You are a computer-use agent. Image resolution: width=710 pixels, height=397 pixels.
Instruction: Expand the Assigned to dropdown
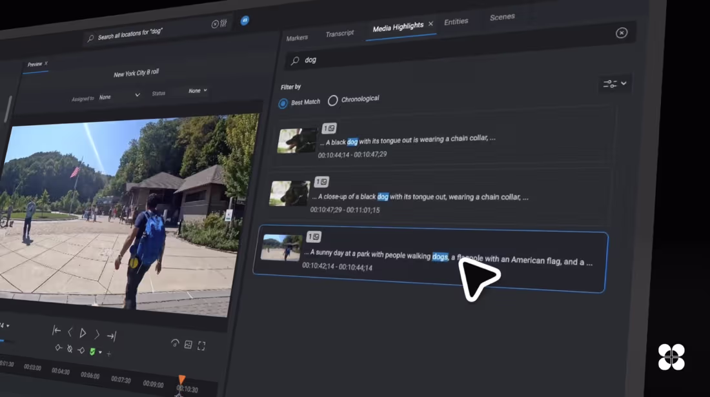pos(119,96)
